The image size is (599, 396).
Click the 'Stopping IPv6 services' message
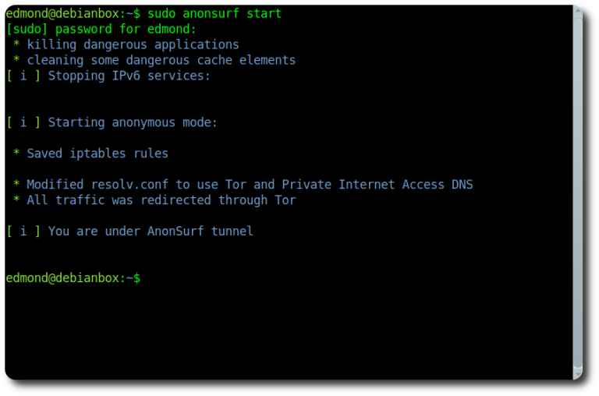(x=129, y=76)
